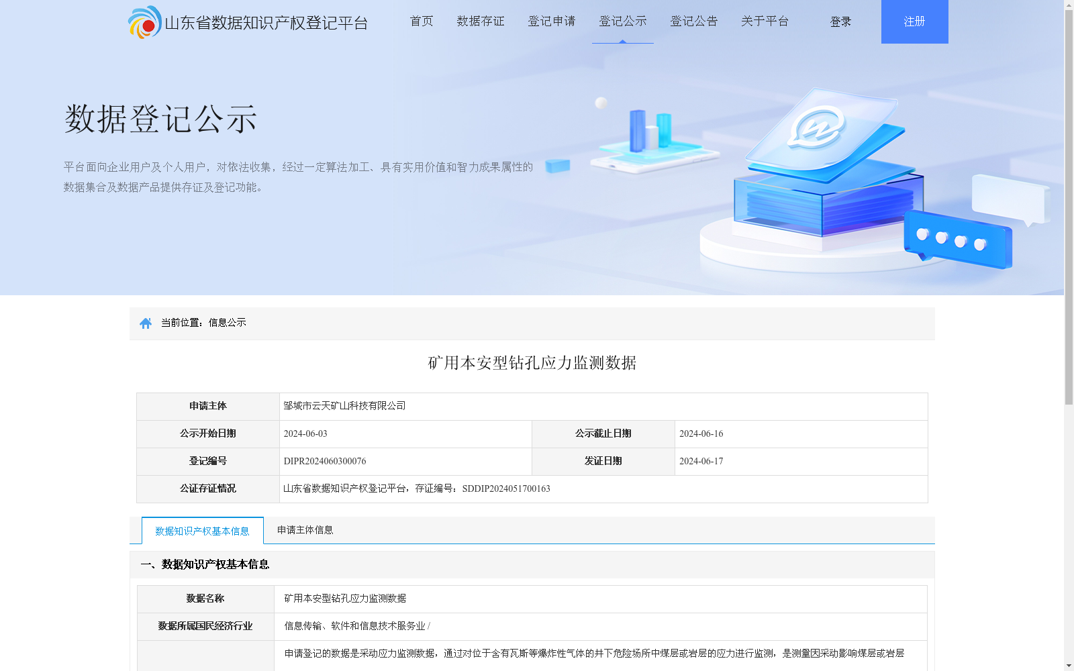Open the 首页 menu item
1074x671 pixels.
[421, 21]
